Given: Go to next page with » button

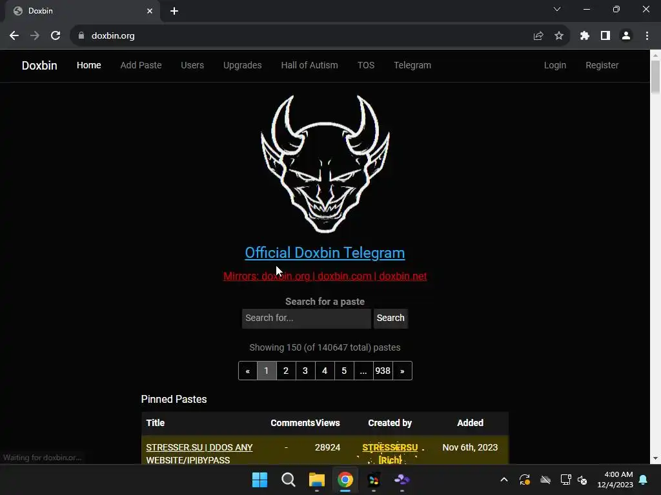Looking at the screenshot, I should click(402, 371).
